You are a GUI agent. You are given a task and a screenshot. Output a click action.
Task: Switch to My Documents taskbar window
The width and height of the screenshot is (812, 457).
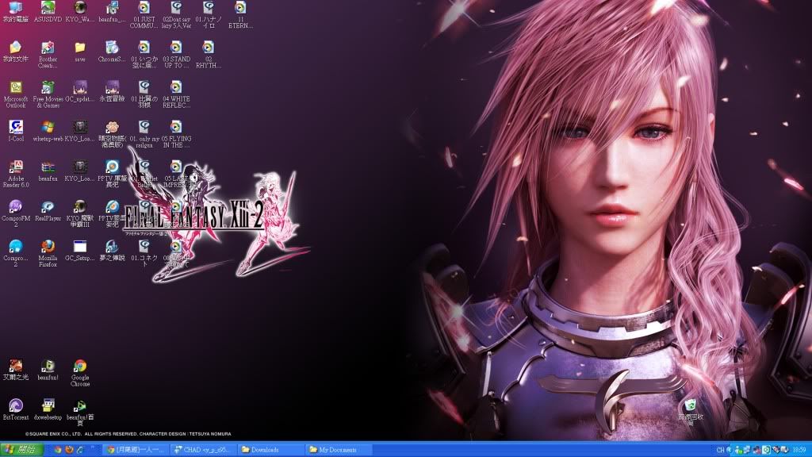click(x=339, y=450)
